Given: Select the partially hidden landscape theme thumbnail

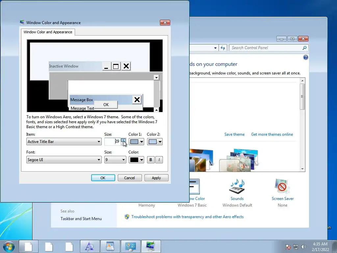Looking at the screenshot, I should (x=201, y=160).
